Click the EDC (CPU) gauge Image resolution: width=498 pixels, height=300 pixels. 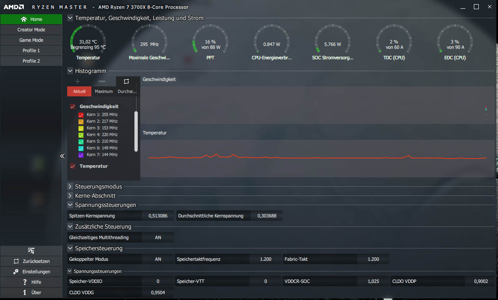click(x=455, y=40)
